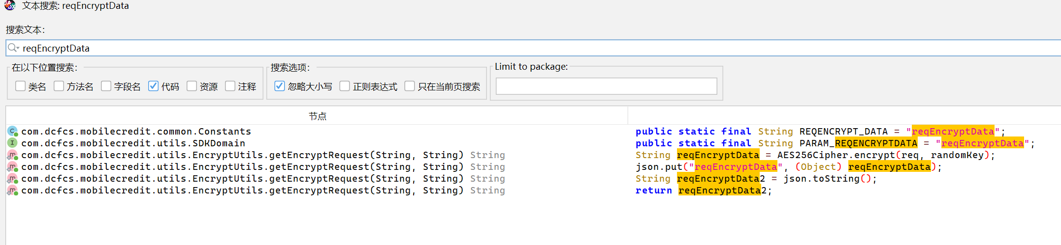Focus the Limit to package input field

pyautogui.click(x=606, y=86)
